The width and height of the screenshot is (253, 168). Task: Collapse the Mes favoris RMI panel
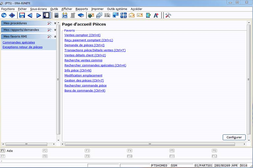coord(55,37)
